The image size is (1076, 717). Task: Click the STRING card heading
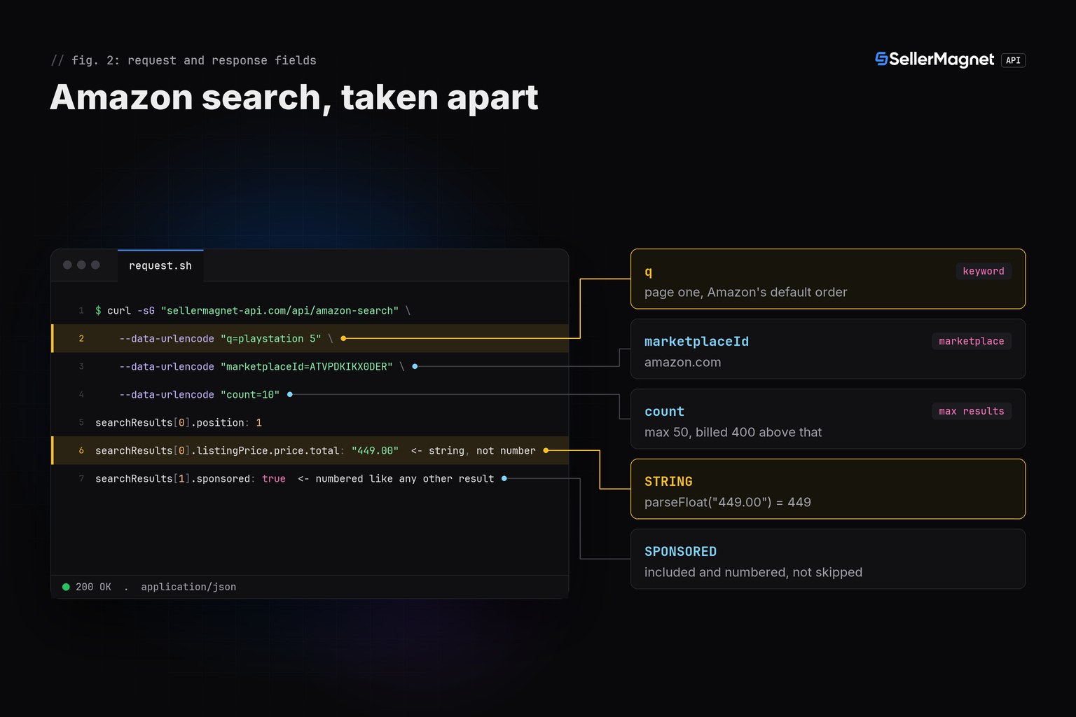point(668,482)
